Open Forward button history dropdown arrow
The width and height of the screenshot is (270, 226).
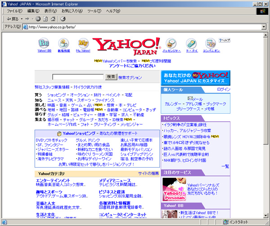(x=32, y=19)
